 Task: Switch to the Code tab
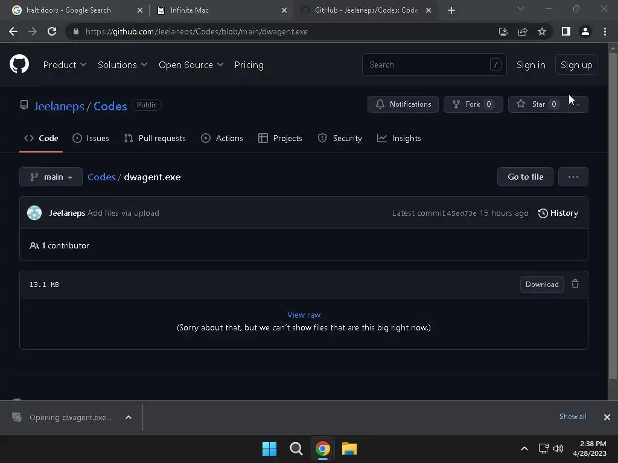41,138
